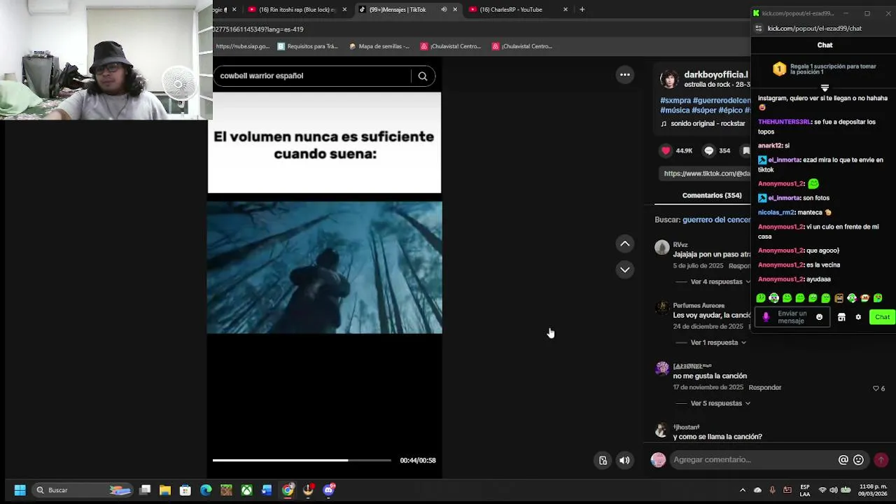Click nicolas_rm2 username in chat
Screen dimensions: 896x504
coord(776,212)
